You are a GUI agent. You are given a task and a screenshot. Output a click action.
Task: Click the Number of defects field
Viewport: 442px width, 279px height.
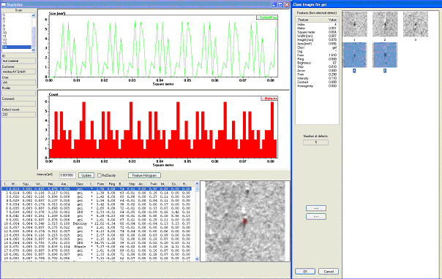point(315,142)
